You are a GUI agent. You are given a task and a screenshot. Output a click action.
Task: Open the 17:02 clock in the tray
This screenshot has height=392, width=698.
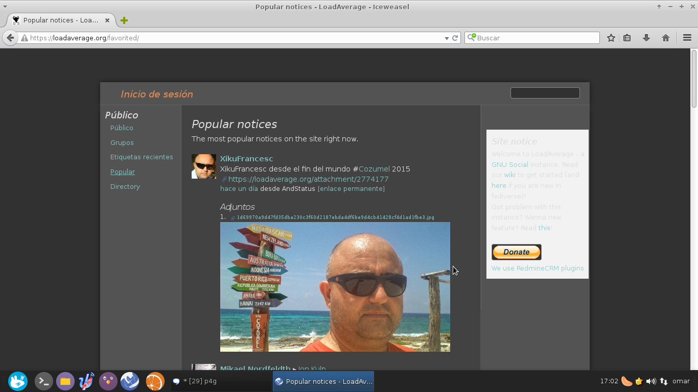[x=609, y=381]
